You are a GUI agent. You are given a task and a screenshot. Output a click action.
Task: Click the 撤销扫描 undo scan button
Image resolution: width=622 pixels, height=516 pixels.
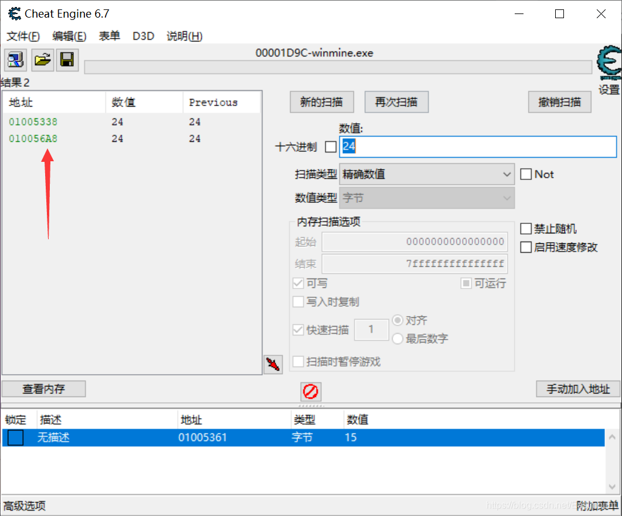tap(560, 103)
